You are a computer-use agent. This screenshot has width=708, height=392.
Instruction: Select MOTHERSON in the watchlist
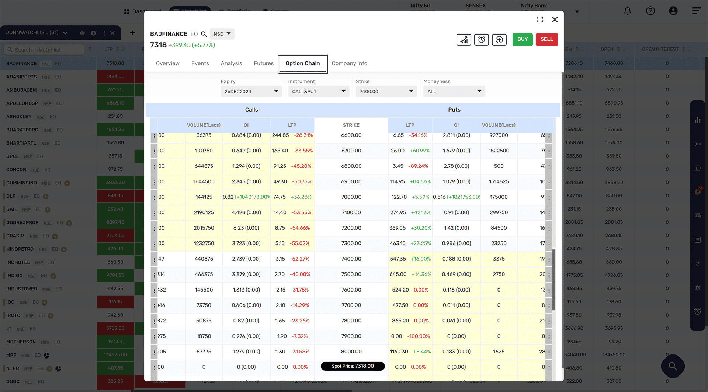(x=21, y=342)
